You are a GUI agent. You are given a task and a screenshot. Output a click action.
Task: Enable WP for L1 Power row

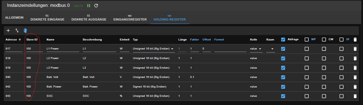[x=307, y=49]
